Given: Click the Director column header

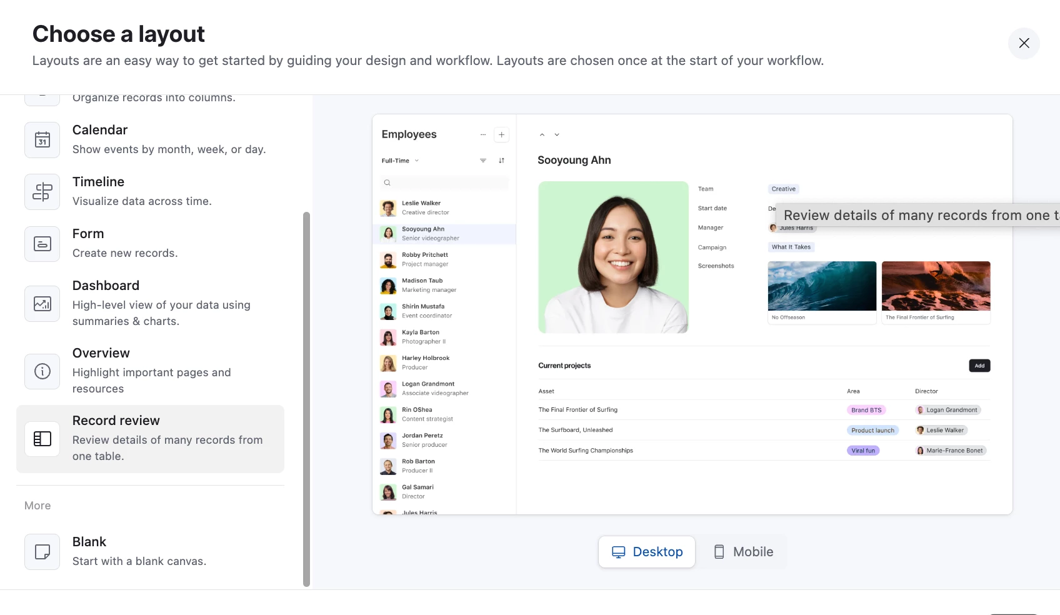Looking at the screenshot, I should pyautogui.click(x=926, y=391).
